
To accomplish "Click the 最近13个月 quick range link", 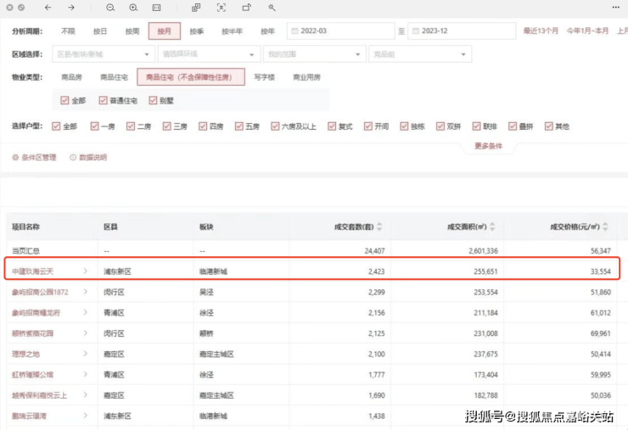I will (541, 31).
